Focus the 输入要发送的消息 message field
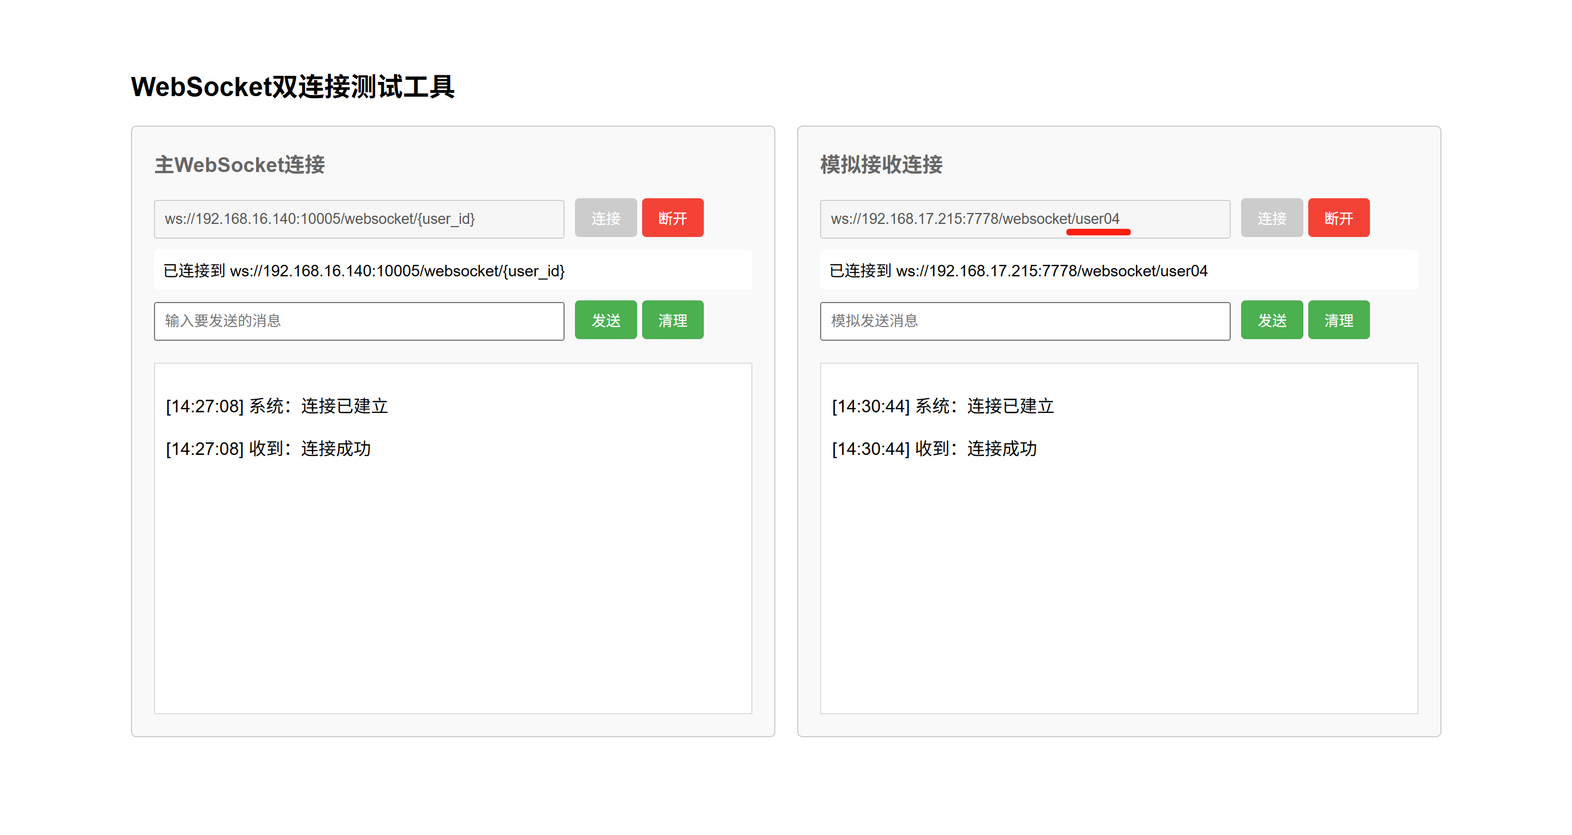Viewport: 1572px width, 835px height. pos(359,321)
